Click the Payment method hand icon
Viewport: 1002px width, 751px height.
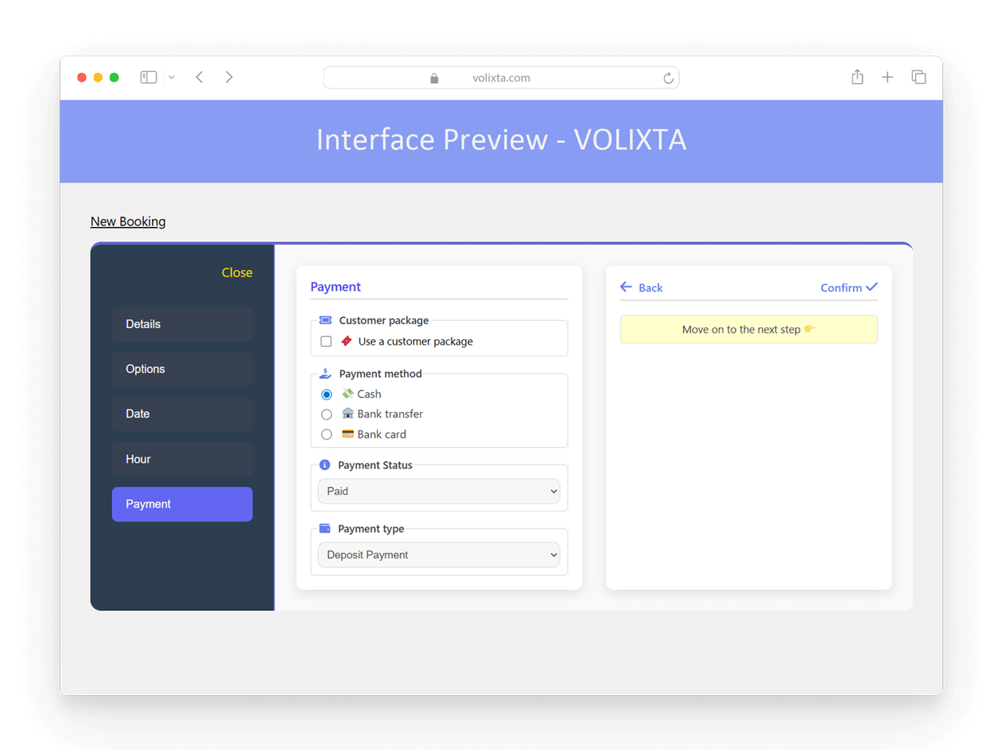click(x=326, y=374)
